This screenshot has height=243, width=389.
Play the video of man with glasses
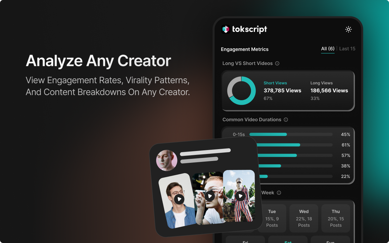(179, 199)
